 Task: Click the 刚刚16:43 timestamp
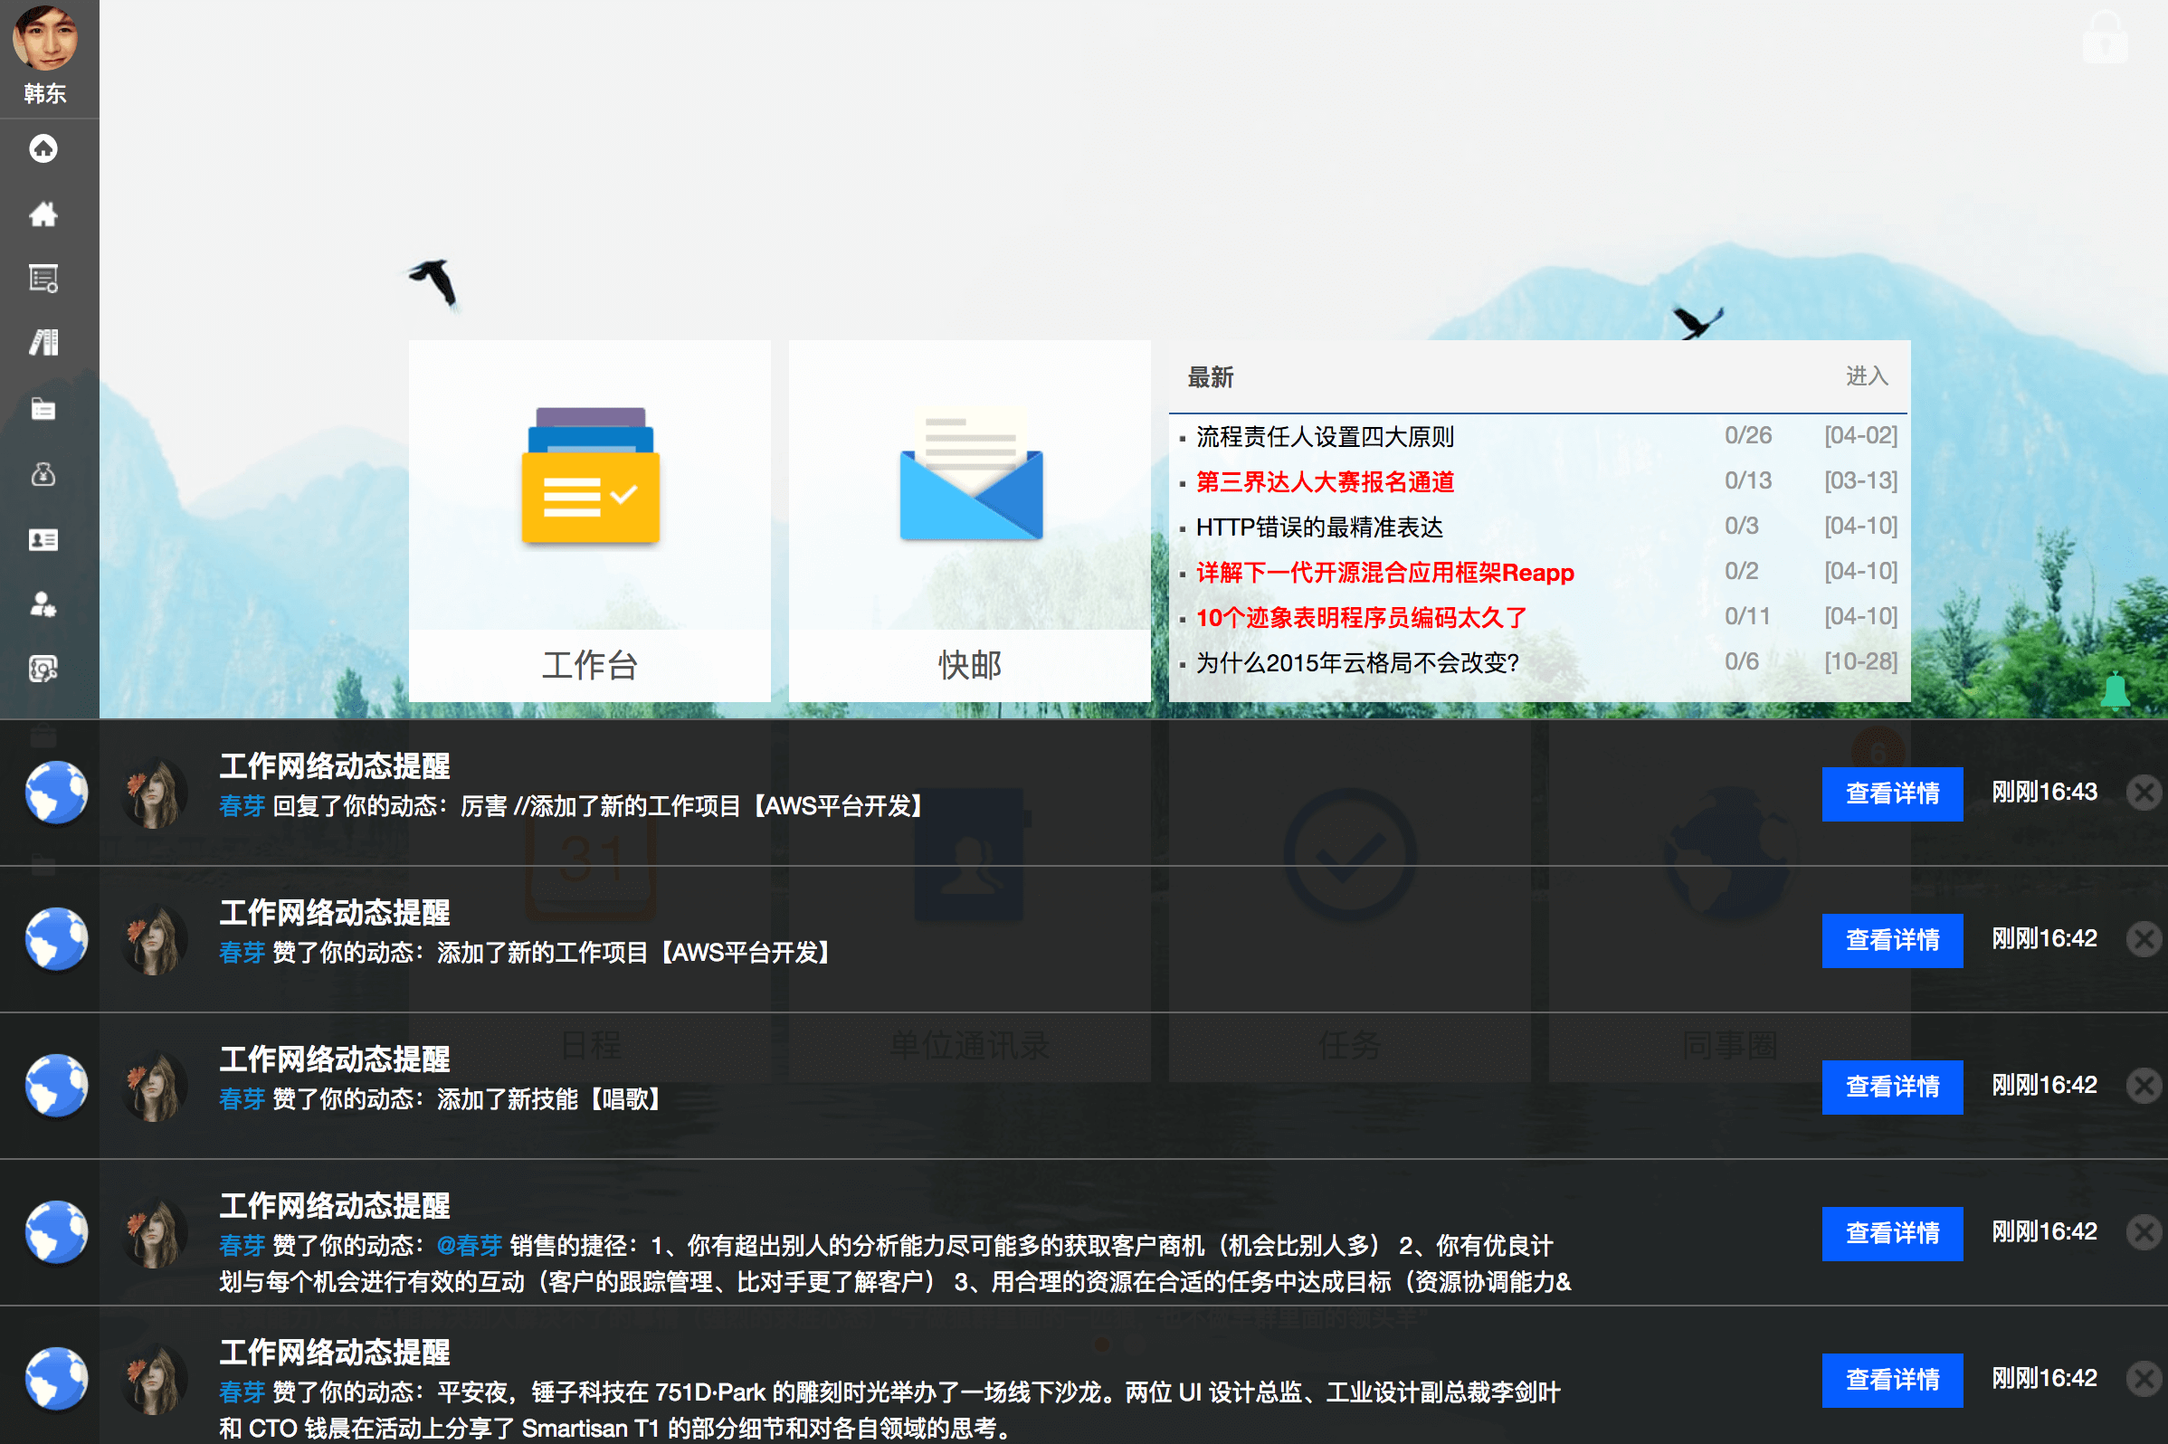2044,792
